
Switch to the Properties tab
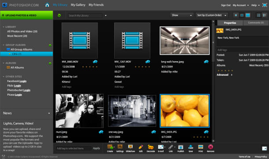click(230, 23)
